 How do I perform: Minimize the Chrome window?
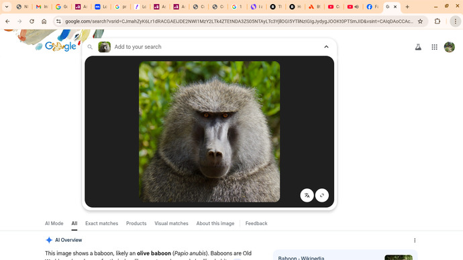pyautogui.click(x=436, y=7)
